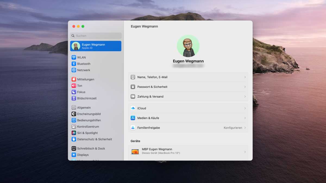This screenshot has width=326, height=183.
Task: Expand Passwort & Sicherheit row chevron
Action: [x=245, y=87]
